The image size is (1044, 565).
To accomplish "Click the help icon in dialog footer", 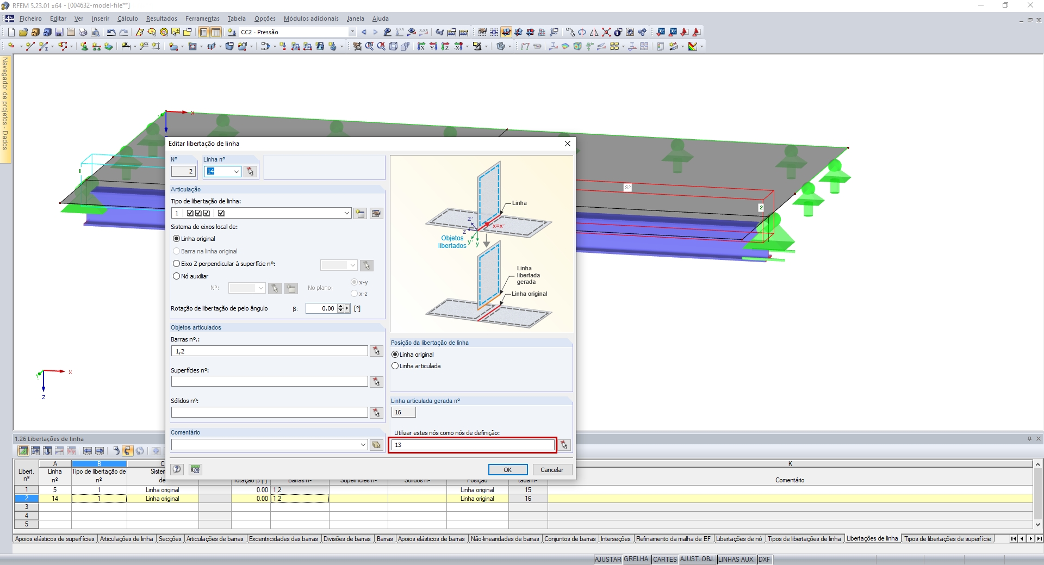I will pyautogui.click(x=177, y=469).
